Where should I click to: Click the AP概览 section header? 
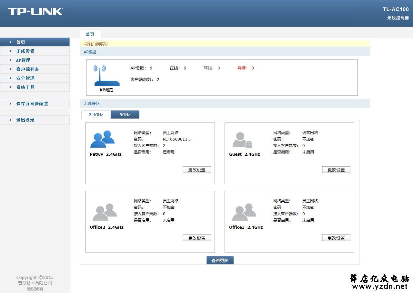pos(225,52)
